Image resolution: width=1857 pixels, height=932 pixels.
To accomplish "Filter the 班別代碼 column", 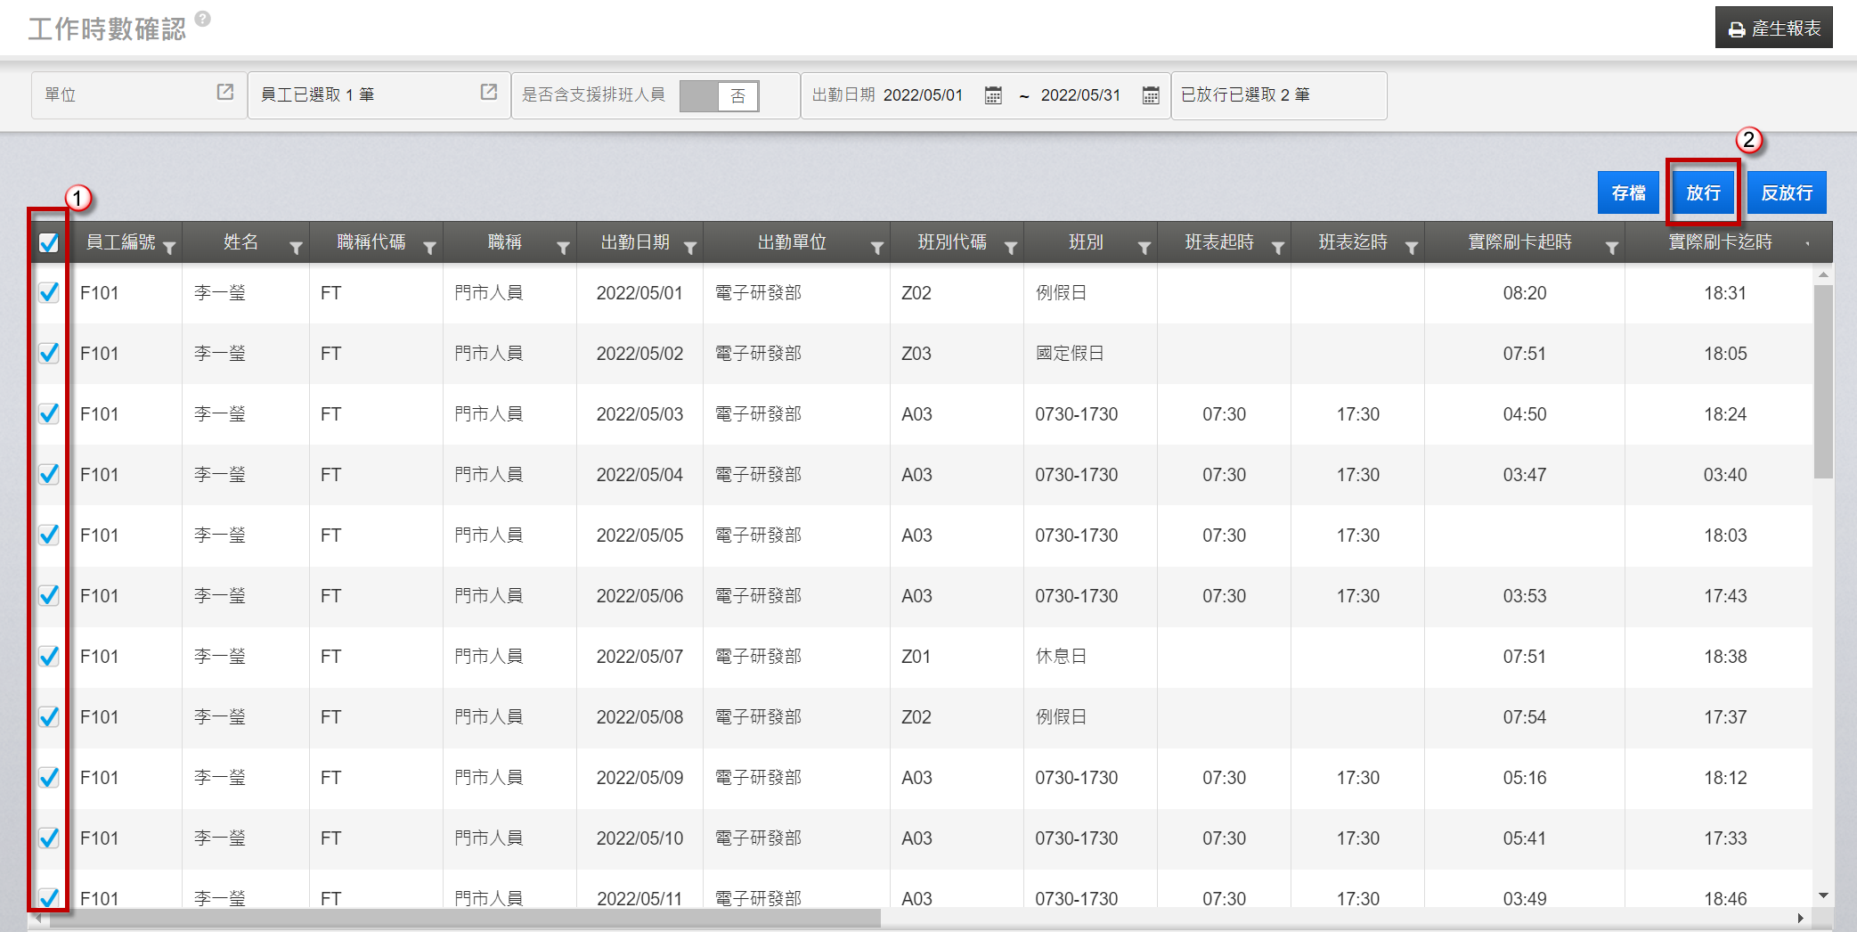I will pyautogui.click(x=1011, y=248).
